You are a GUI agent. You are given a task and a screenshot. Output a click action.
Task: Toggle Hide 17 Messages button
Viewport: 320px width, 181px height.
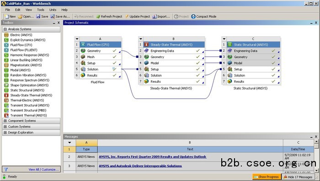click(298, 177)
